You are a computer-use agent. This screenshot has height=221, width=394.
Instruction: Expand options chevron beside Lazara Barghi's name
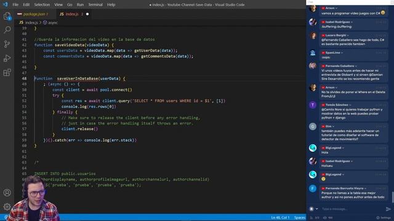348,36
